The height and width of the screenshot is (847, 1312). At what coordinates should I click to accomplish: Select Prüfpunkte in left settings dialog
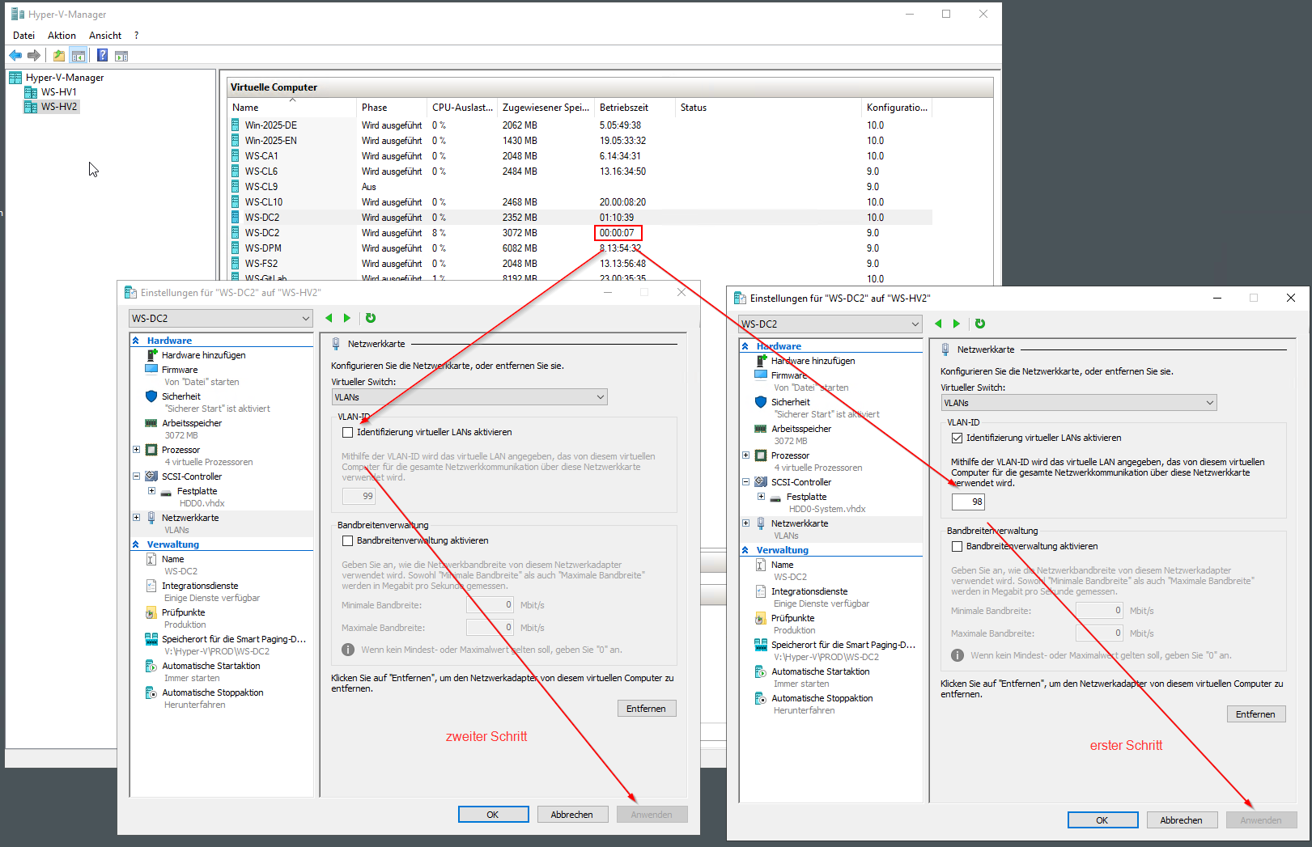[184, 612]
